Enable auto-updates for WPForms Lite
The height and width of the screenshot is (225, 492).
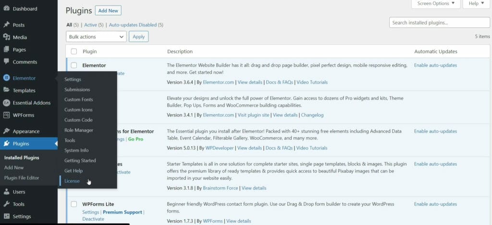435,204
